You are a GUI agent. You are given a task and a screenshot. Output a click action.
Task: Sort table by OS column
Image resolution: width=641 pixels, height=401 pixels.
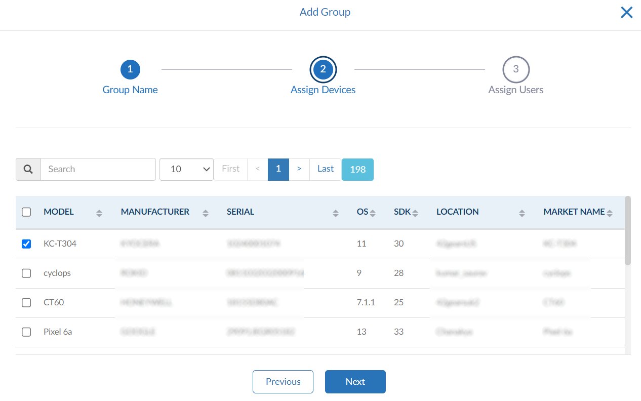point(373,213)
